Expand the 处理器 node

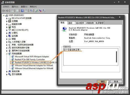[x=7, y=21]
